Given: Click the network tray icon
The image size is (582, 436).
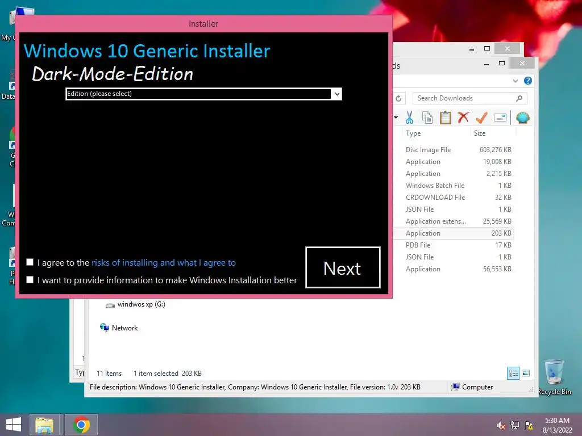Looking at the screenshot, I should (514, 425).
